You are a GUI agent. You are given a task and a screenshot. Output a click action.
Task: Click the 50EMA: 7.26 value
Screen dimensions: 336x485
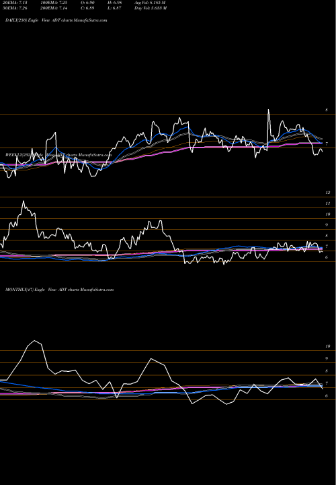(15, 8)
